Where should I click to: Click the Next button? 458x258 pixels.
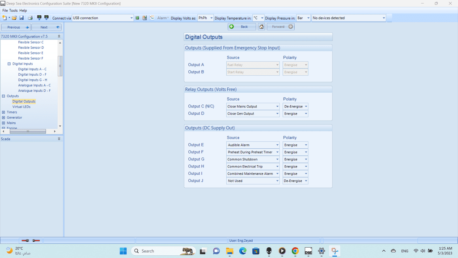tap(47, 27)
